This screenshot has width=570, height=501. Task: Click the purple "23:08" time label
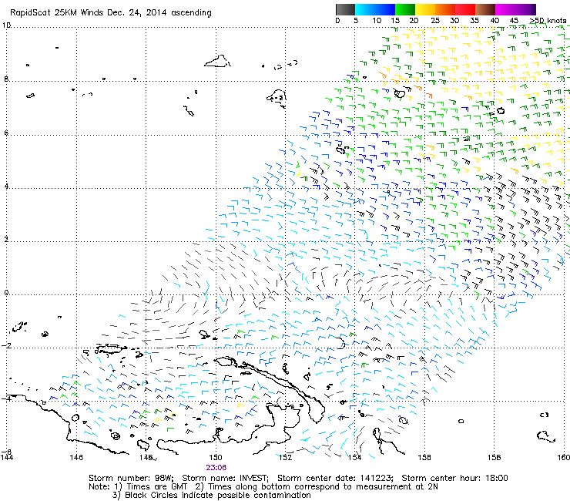click(216, 468)
